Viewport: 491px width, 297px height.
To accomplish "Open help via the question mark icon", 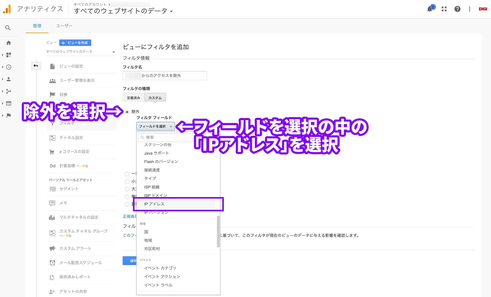I will pyautogui.click(x=457, y=9).
